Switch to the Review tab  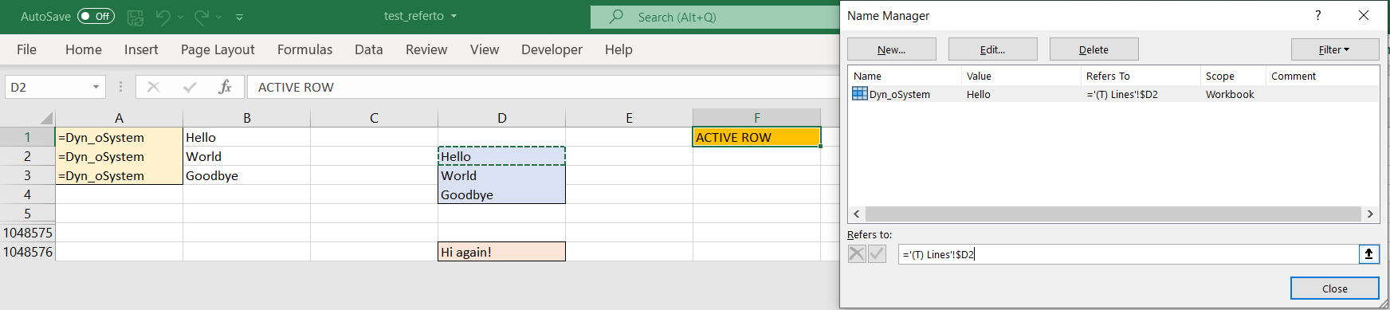426,49
